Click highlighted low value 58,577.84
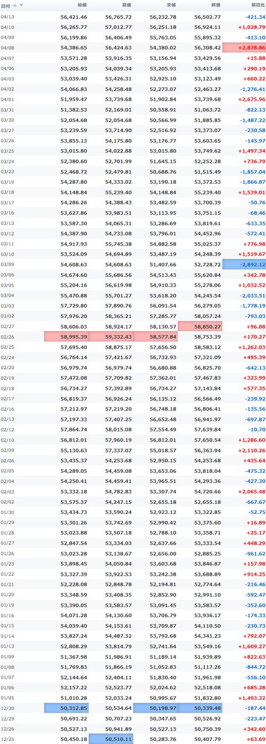This screenshot has width=266, height=744. tap(156, 337)
